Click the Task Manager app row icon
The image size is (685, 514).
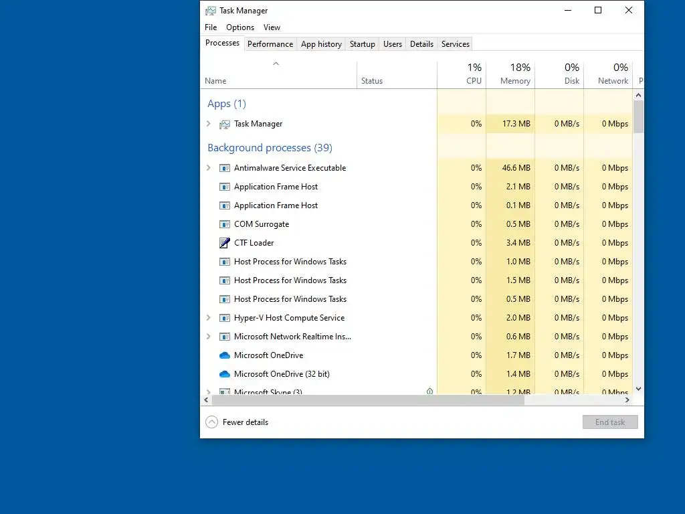click(x=225, y=124)
